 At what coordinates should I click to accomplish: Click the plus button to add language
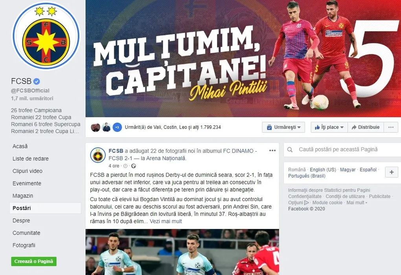tap(392, 172)
